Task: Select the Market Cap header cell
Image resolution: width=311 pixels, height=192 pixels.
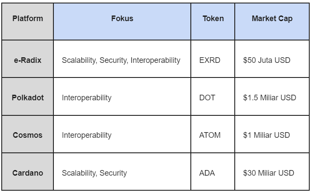Action: [x=272, y=22]
